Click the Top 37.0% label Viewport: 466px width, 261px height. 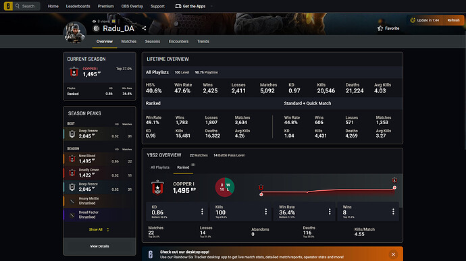(x=124, y=69)
